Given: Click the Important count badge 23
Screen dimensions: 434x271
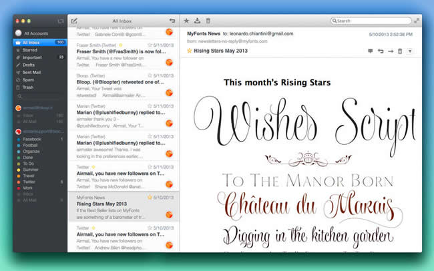Looking at the screenshot, I should (61, 57).
